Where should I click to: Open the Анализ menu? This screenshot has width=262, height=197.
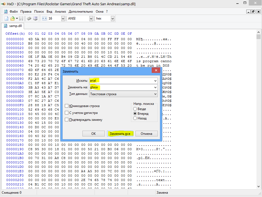[60, 12]
